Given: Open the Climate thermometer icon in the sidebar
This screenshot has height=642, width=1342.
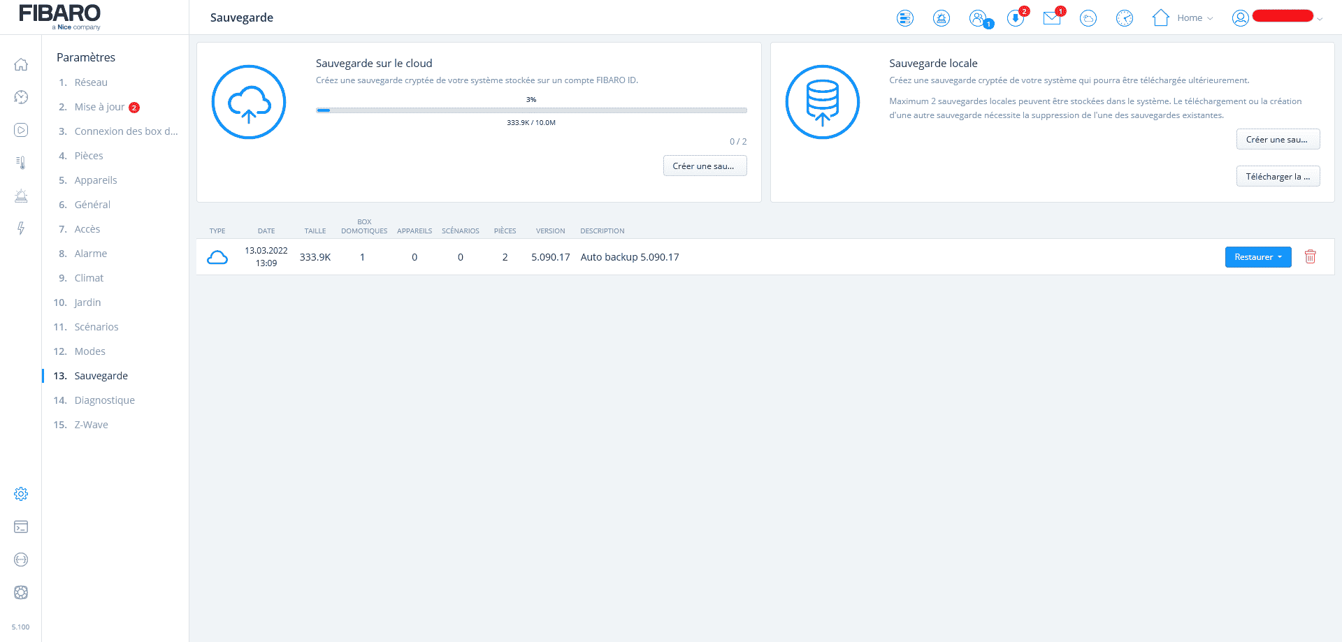Looking at the screenshot, I should click(x=21, y=163).
